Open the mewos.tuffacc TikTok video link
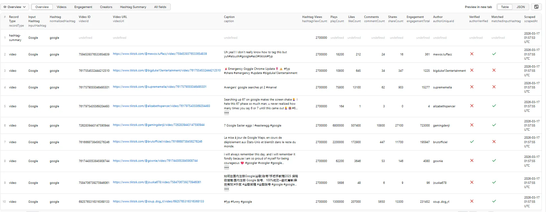546x212 pixels. coord(160,54)
